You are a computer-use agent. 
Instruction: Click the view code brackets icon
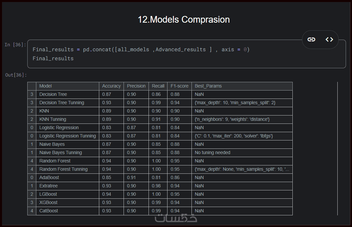tap(329, 40)
